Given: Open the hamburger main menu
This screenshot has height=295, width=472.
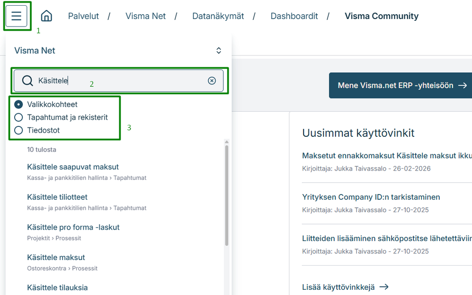Looking at the screenshot, I should coord(16,16).
